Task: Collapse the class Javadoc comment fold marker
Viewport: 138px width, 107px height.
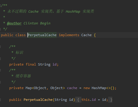Action: (0, 6)
